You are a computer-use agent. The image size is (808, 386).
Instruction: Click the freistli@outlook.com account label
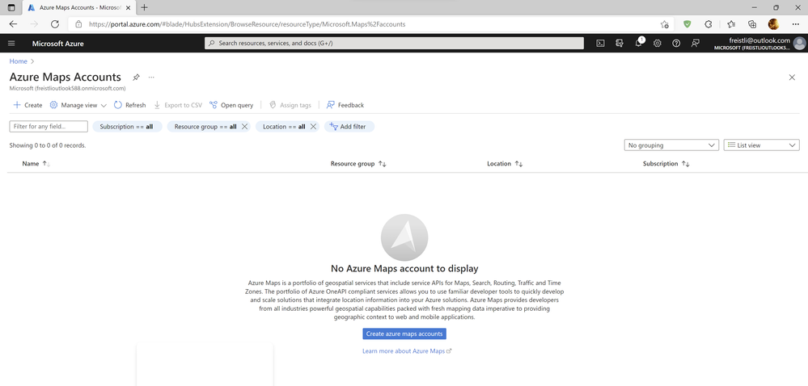coord(759,40)
